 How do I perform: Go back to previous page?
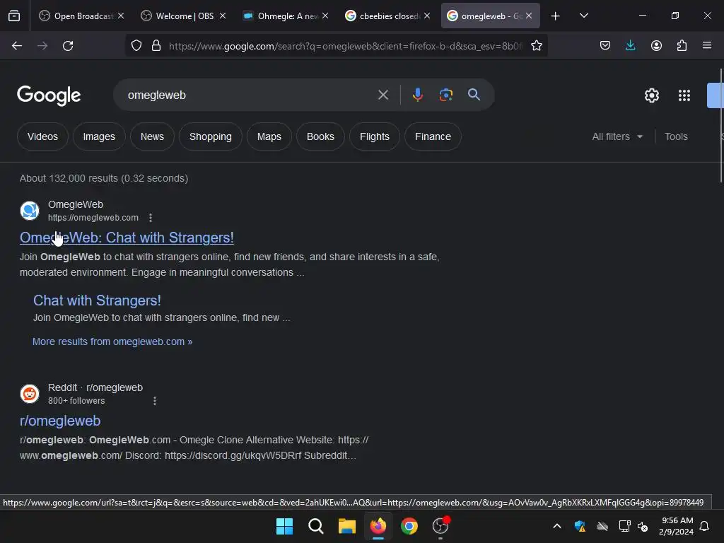pyautogui.click(x=17, y=46)
